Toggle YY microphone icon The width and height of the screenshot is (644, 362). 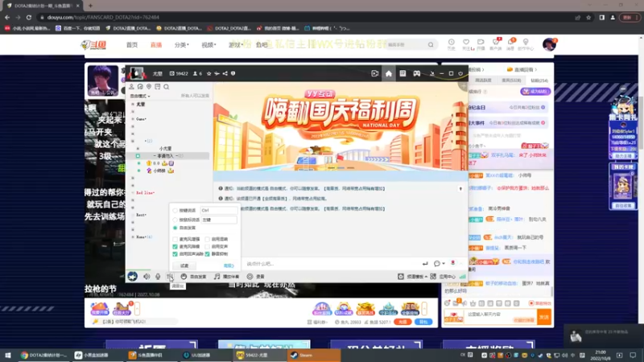[158, 277]
